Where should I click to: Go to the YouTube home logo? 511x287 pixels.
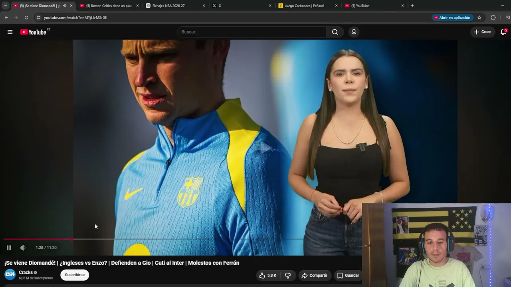[34, 32]
